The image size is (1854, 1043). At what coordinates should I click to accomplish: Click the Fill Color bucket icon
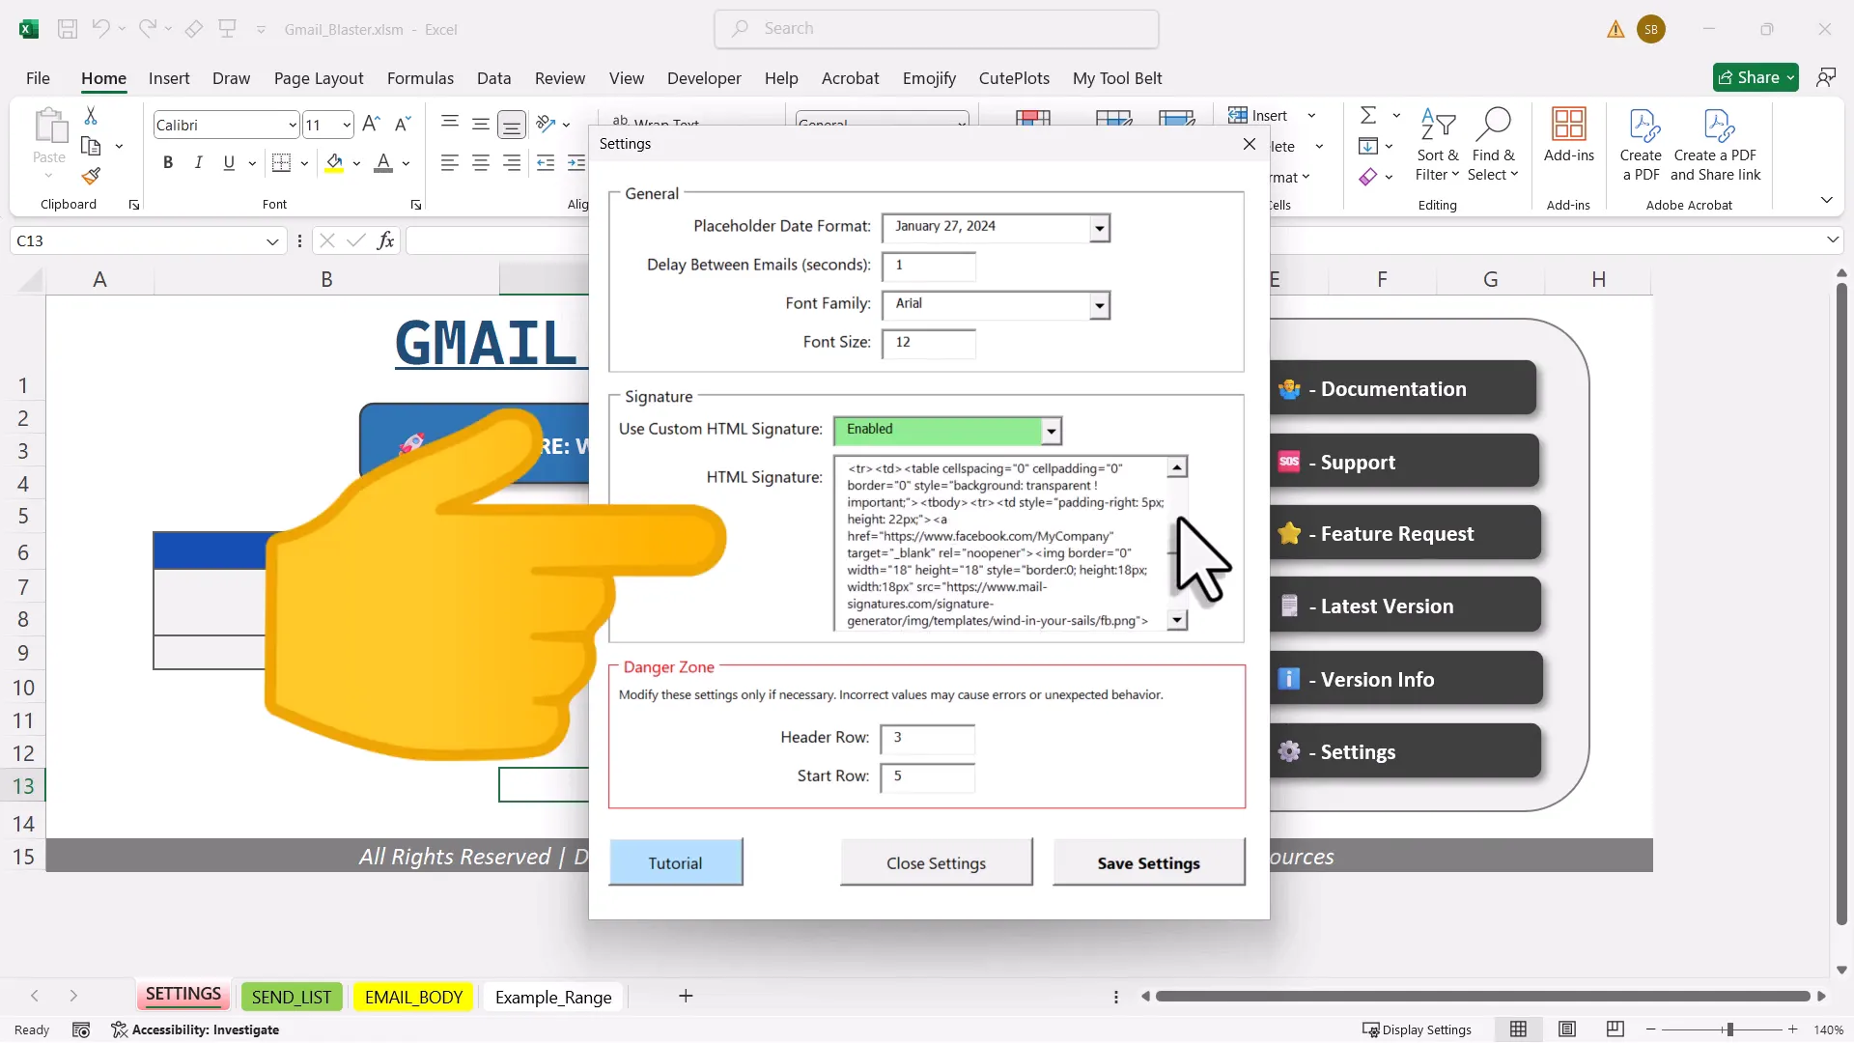(335, 163)
